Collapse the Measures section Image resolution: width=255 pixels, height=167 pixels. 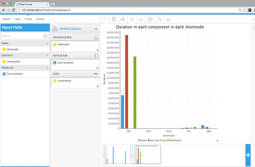pos(47,68)
